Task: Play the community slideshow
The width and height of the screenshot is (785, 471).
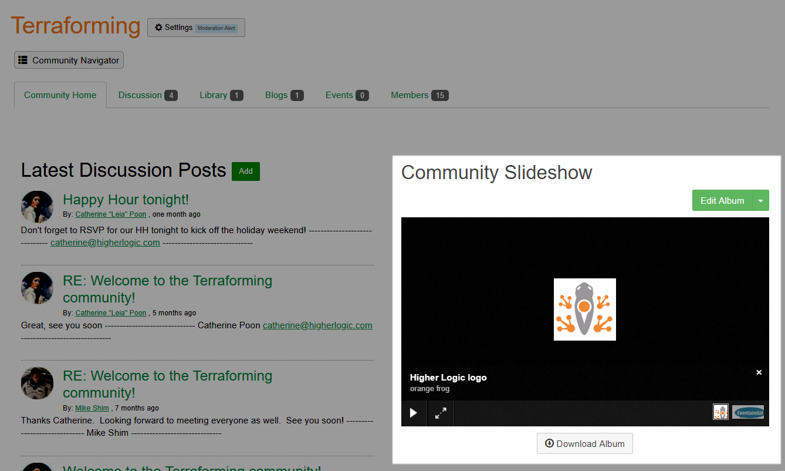Action: (x=414, y=413)
